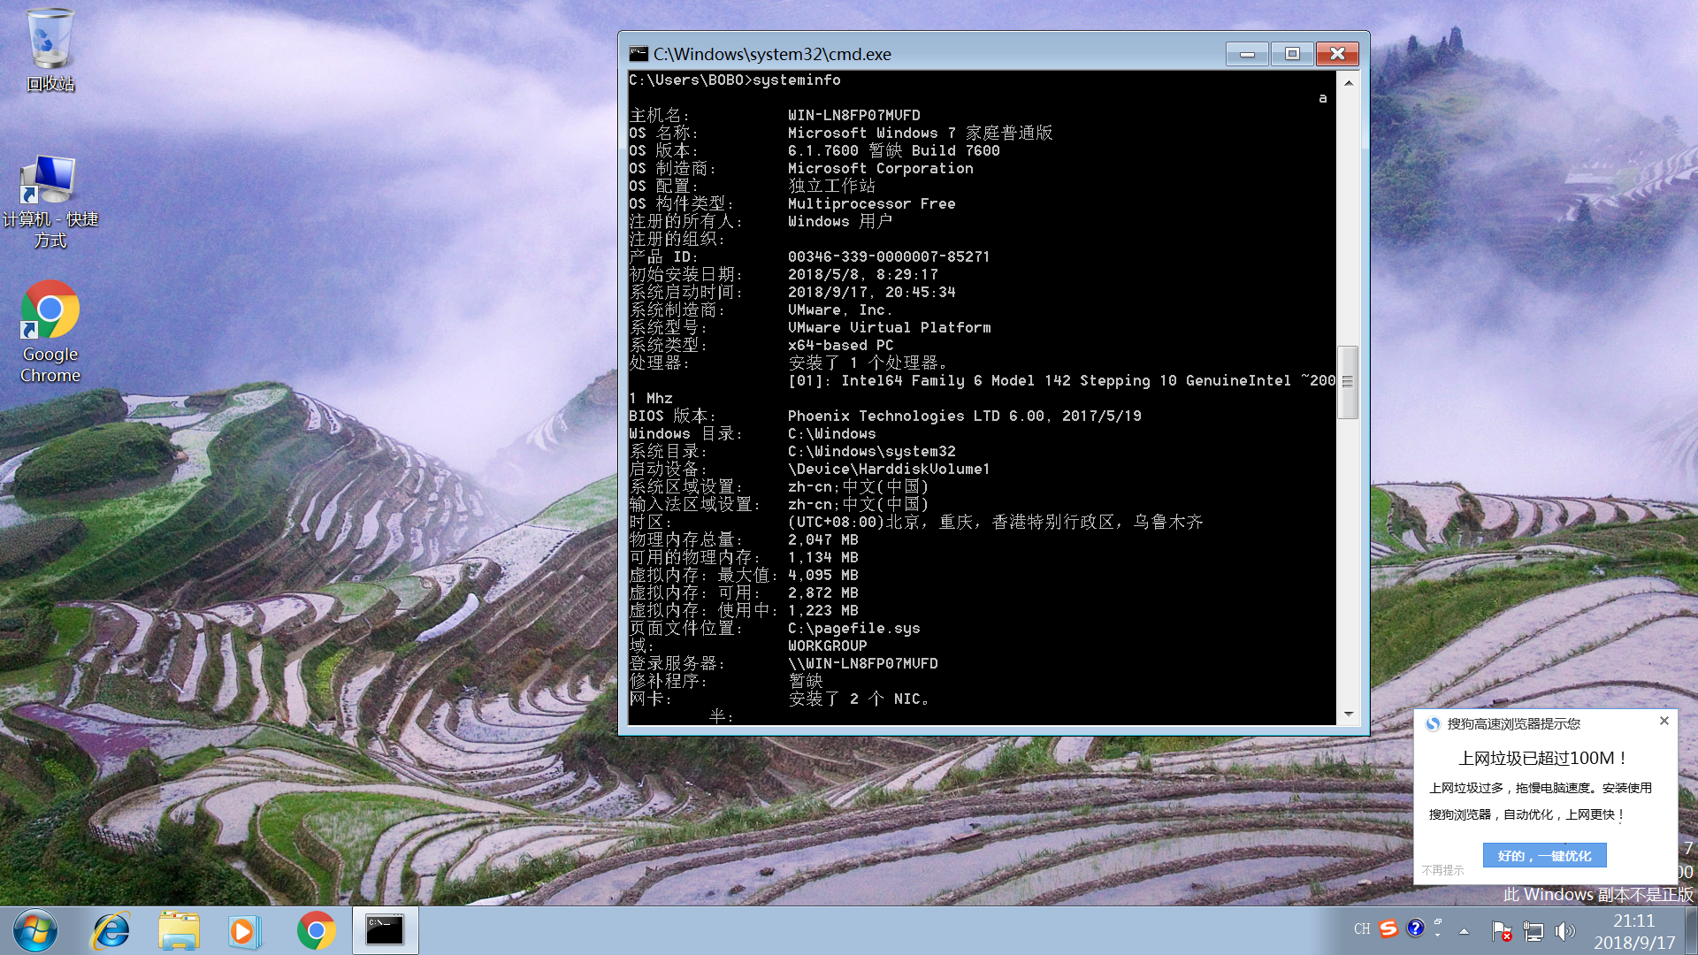Screen dimensions: 1698x955
Task: Open language bar options dropdown
Action: point(1438,934)
